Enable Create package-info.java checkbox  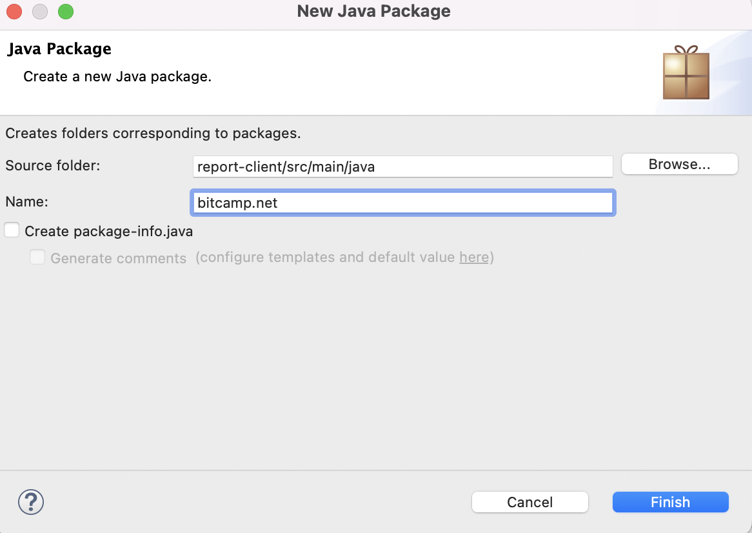click(x=12, y=230)
